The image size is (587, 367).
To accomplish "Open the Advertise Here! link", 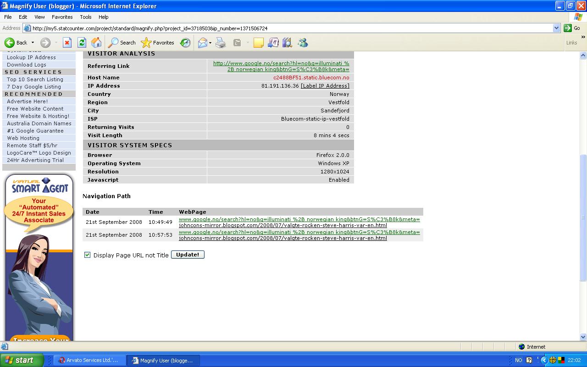I will [28, 101].
